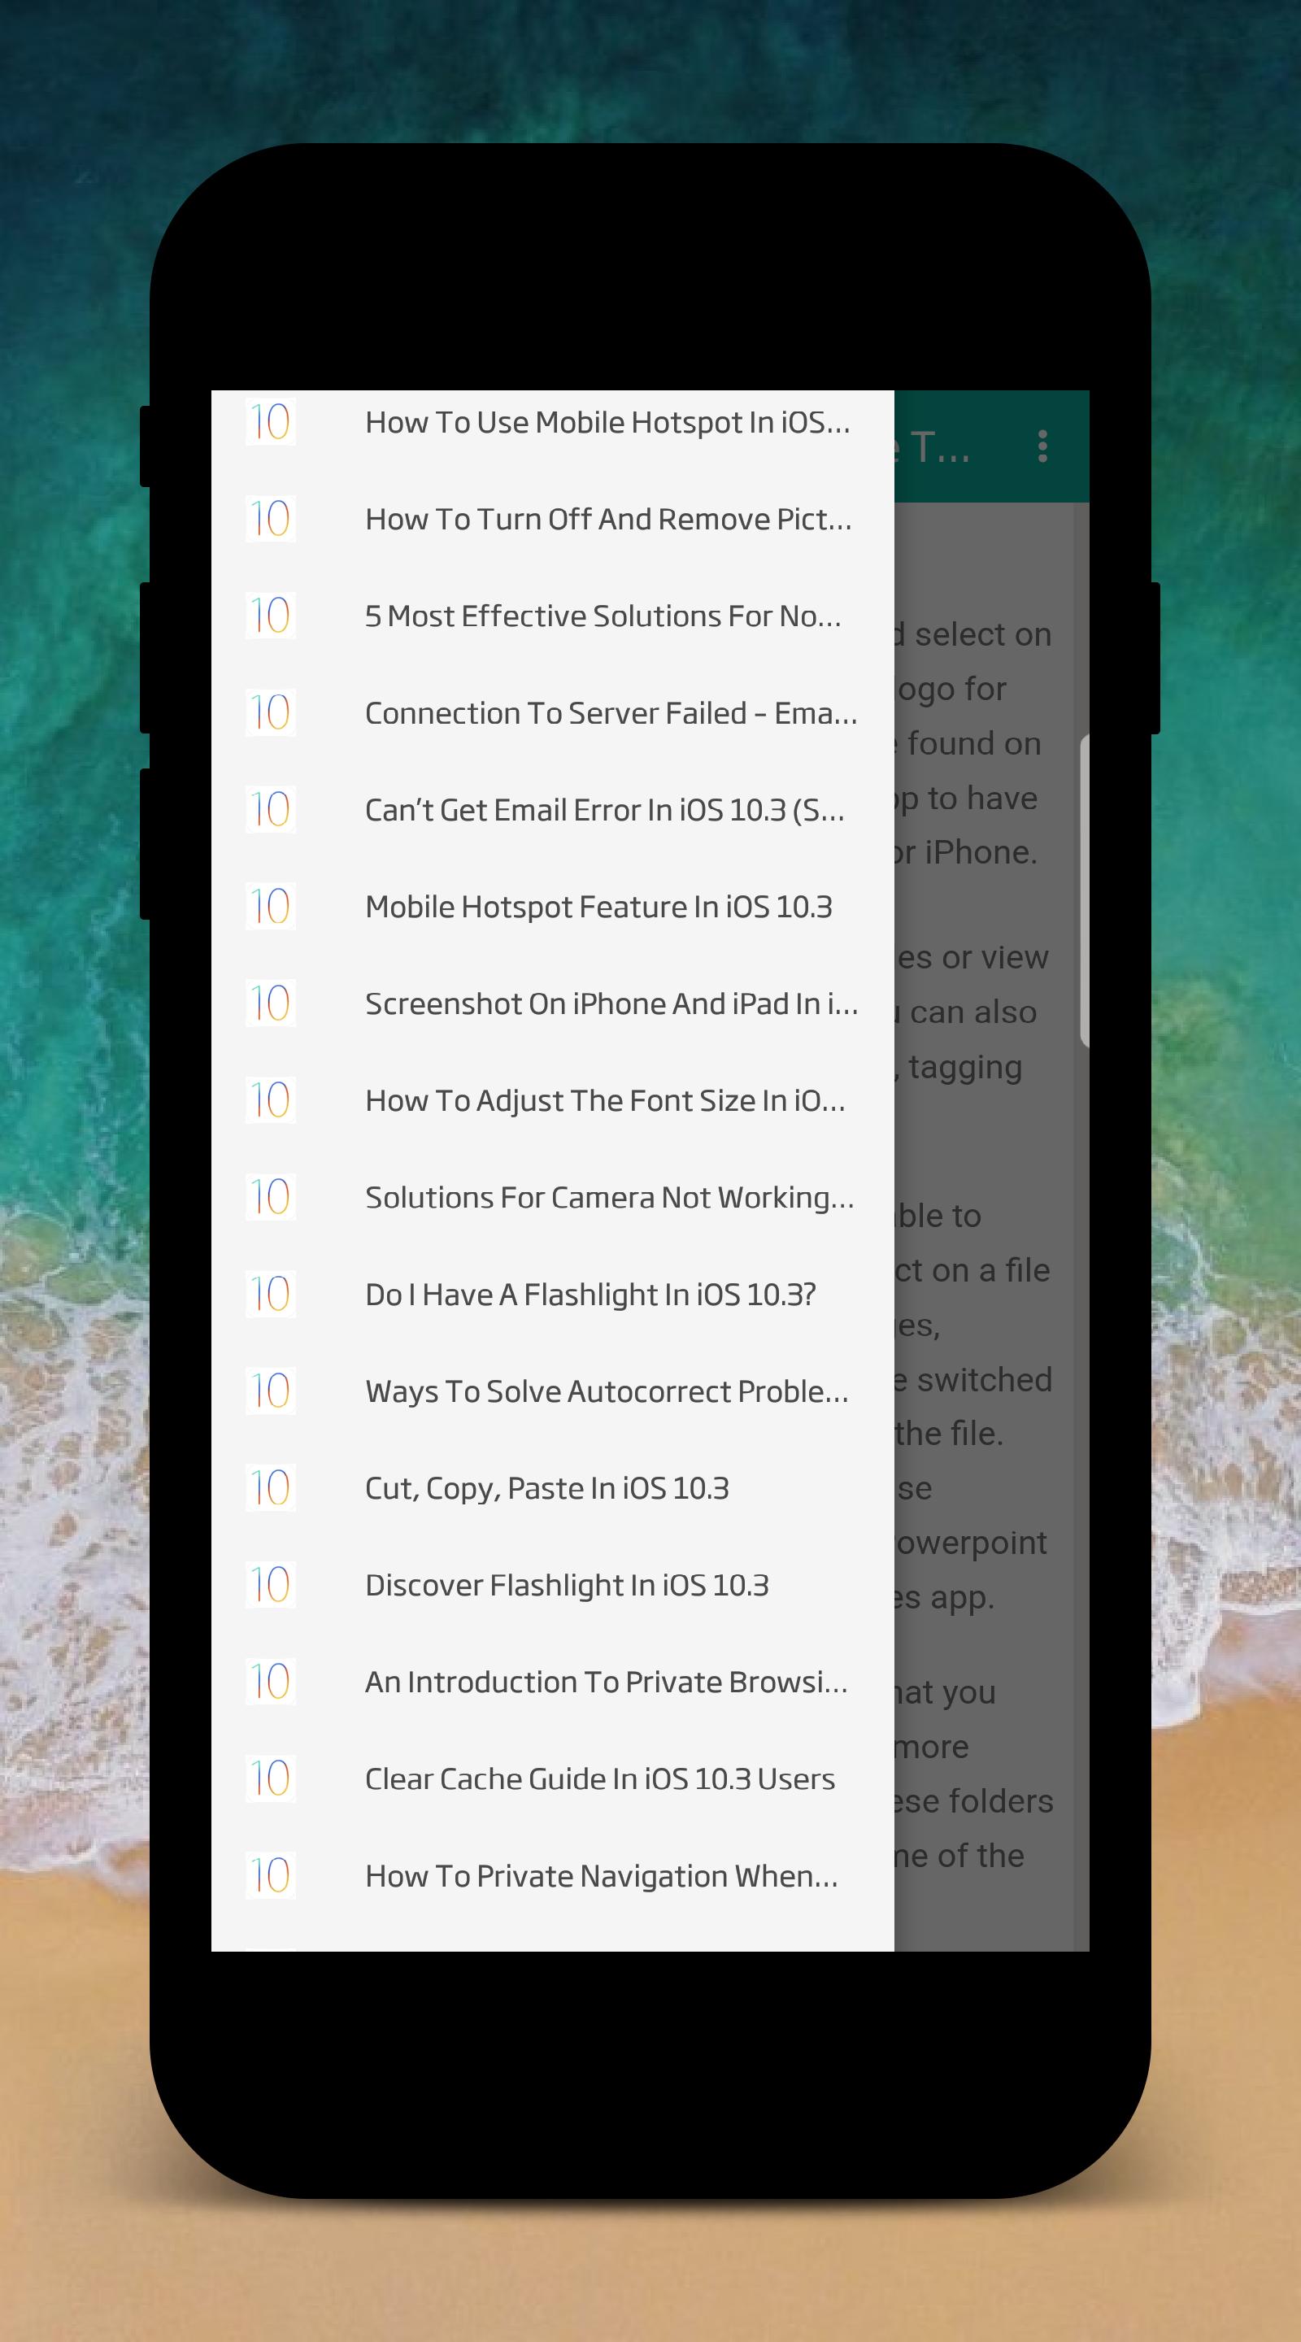Tap iOS 10 icon beside Mobile Hotspot In iOS
The height and width of the screenshot is (2342, 1301).
pos(271,422)
